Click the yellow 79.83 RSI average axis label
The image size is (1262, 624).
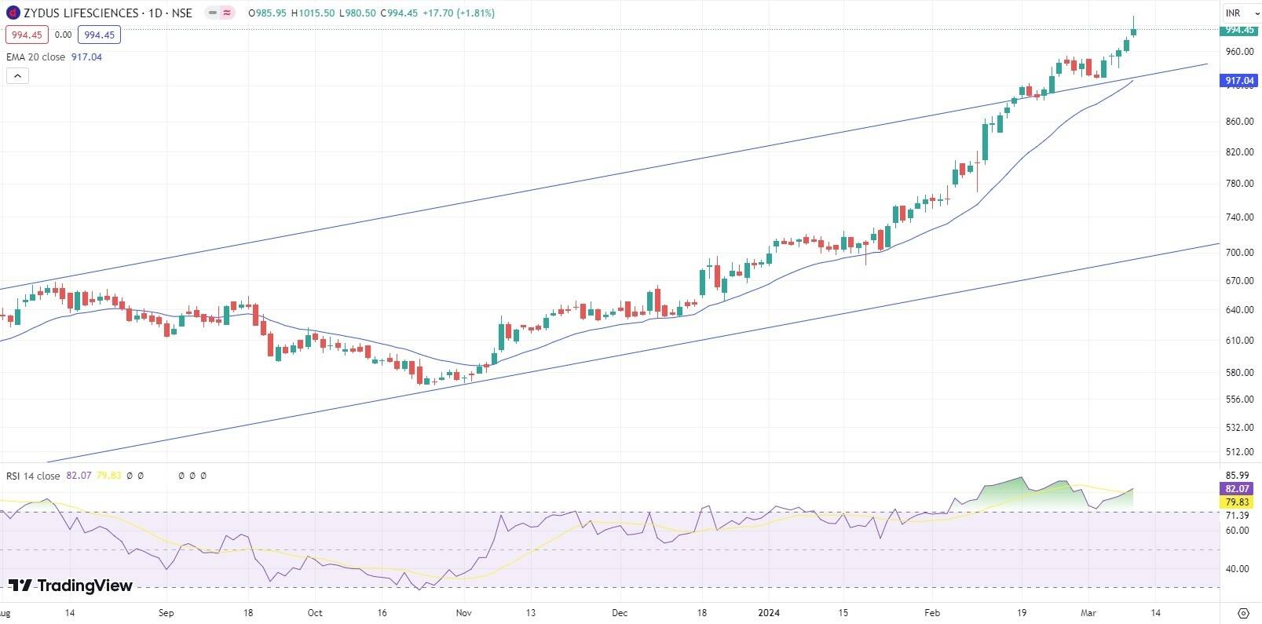pyautogui.click(x=1239, y=502)
